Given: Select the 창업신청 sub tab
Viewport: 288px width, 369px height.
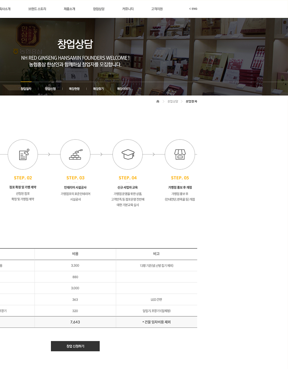Looking at the screenshot, I should click(x=50, y=89).
